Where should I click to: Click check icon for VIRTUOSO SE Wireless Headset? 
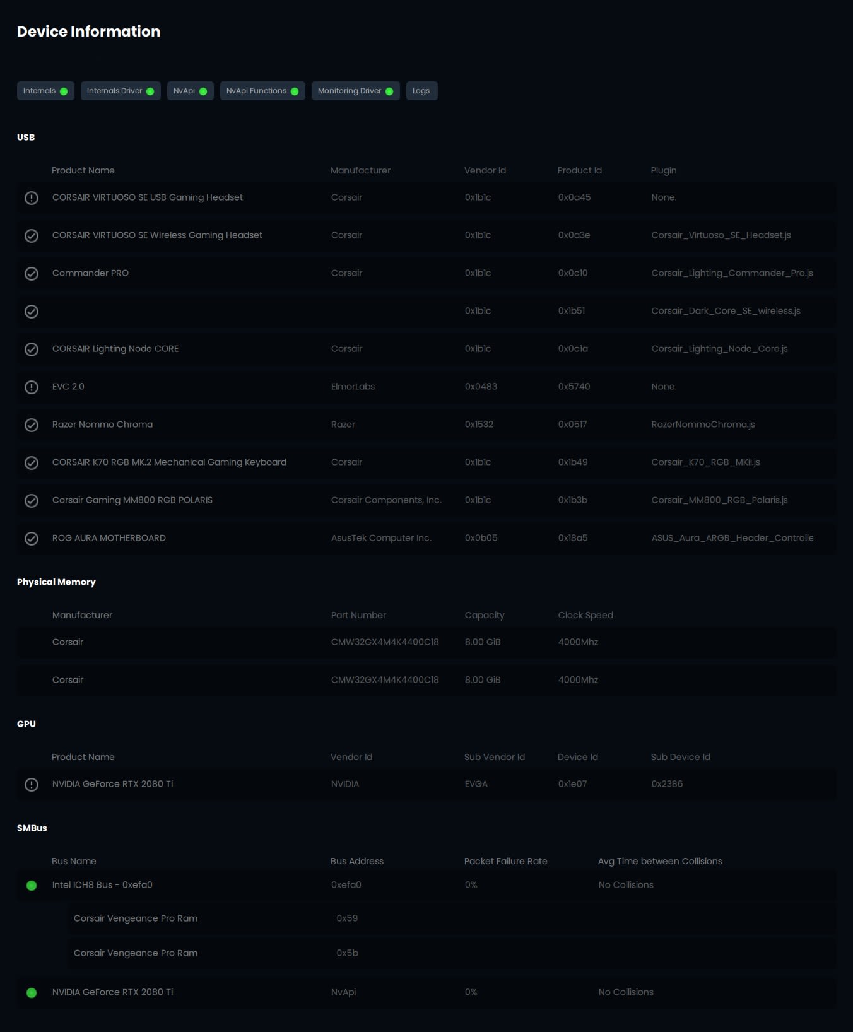[x=32, y=236]
